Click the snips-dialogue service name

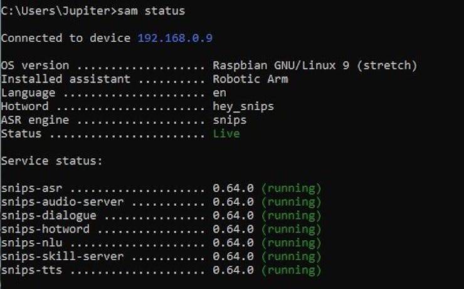tap(48, 216)
